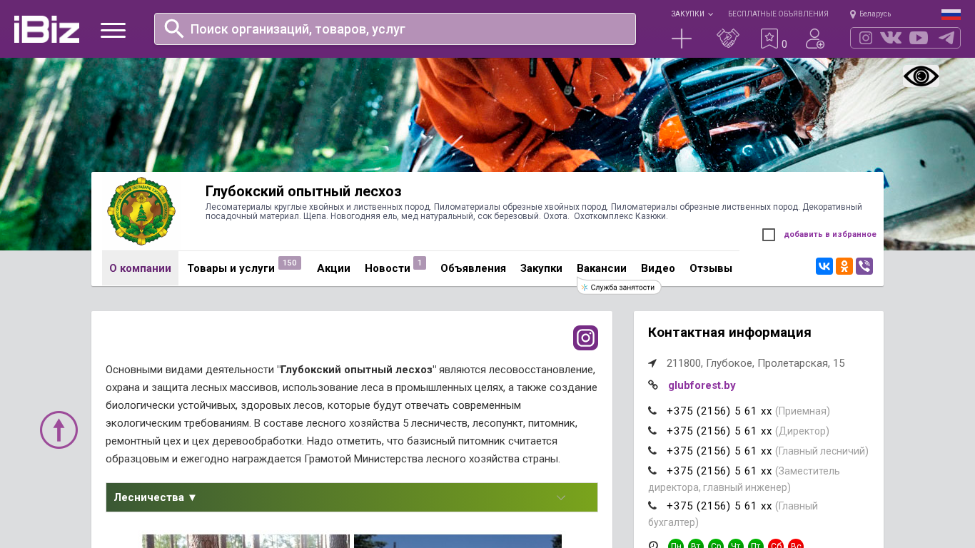
Task: Click the Директор phone number
Action: coord(719,431)
